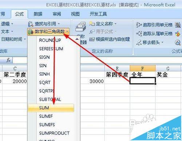The height and width of the screenshot is (141, 182).
Task: Click the 定义名称 tag icon
Action: [x=92, y=24]
